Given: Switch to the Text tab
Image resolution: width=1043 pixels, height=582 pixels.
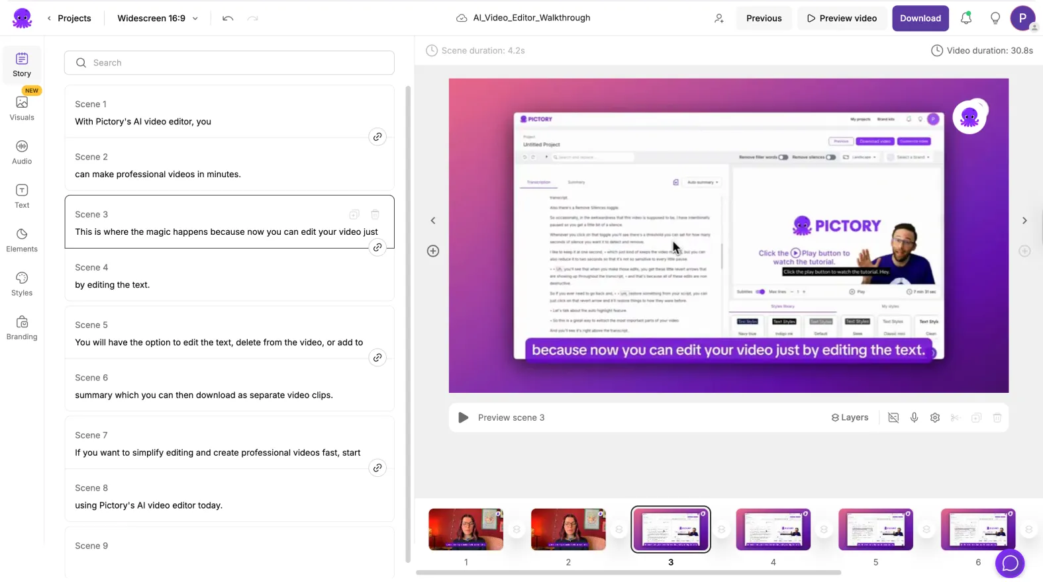Looking at the screenshot, I should click(22, 196).
